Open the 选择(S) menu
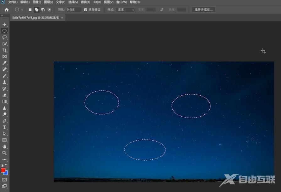 [x=73, y=2]
